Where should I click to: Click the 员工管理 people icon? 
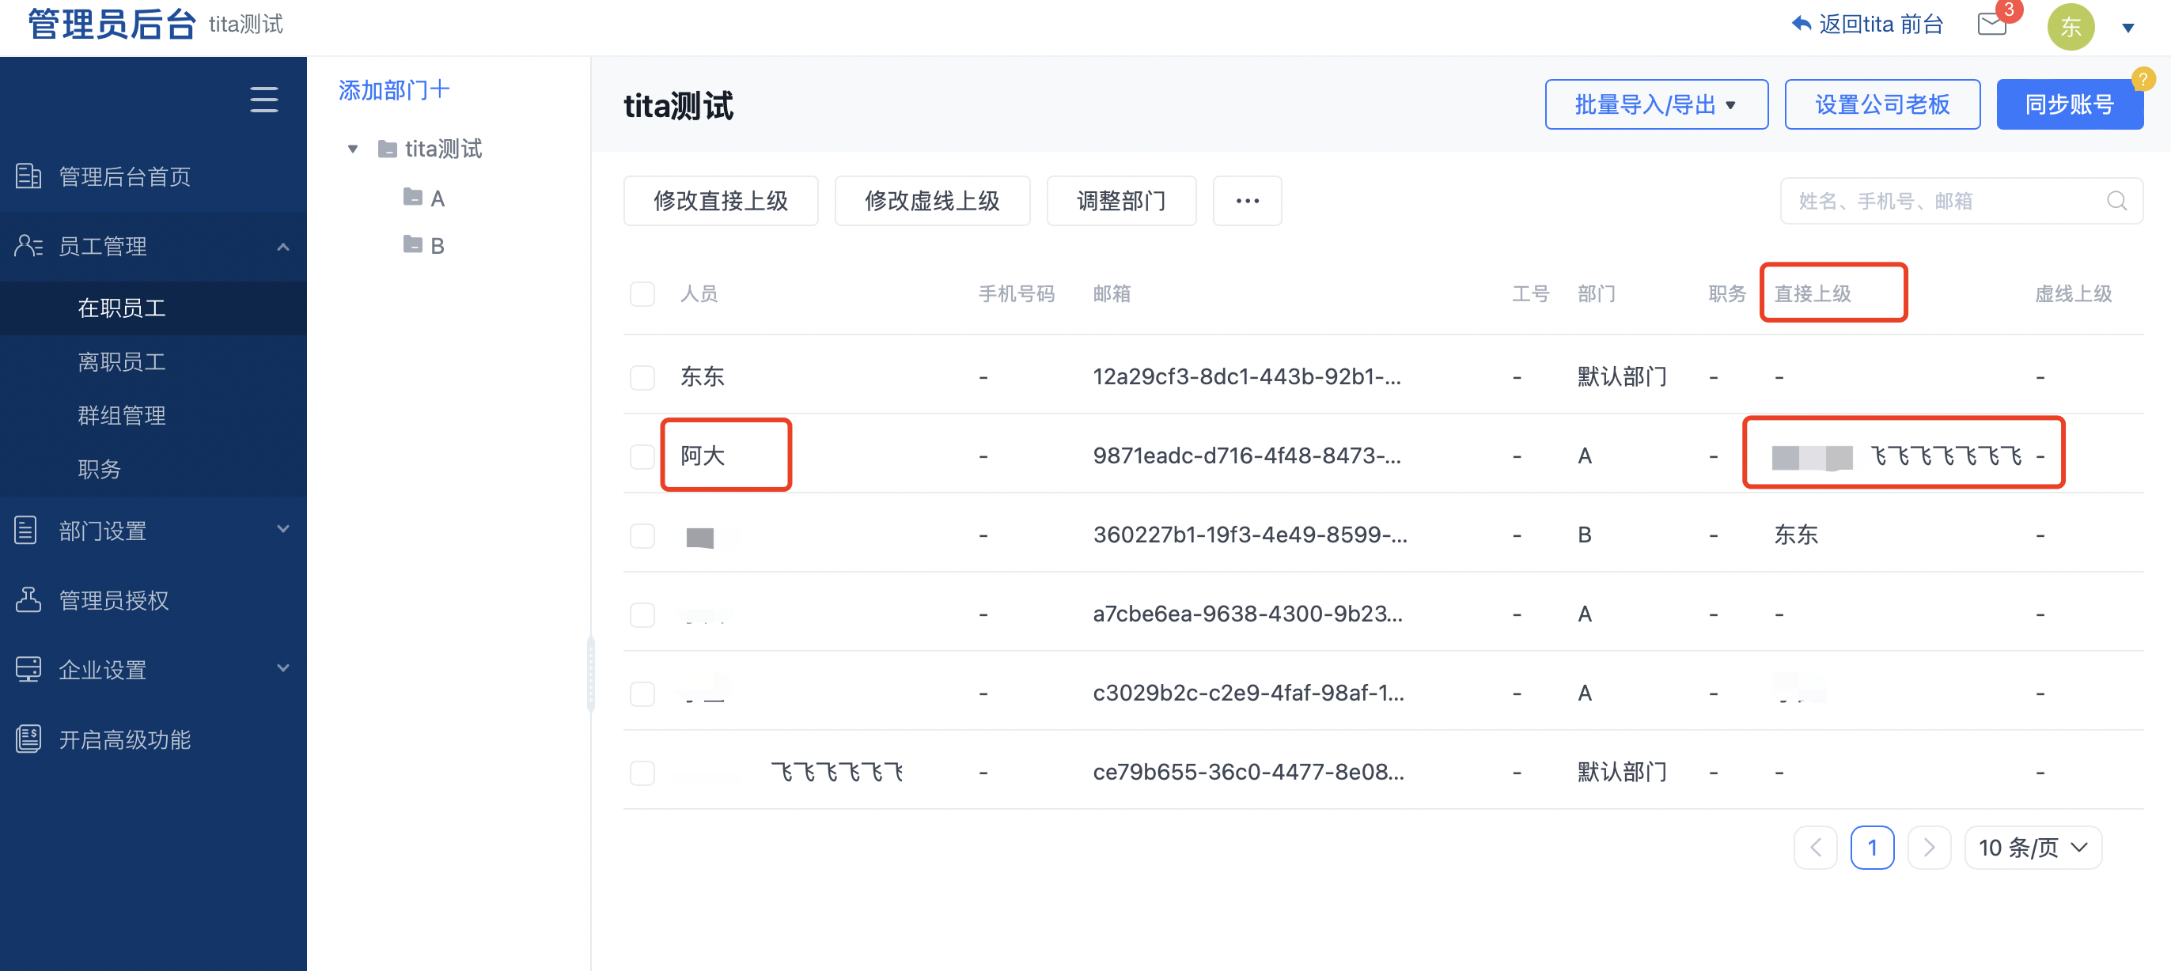pyautogui.click(x=28, y=246)
